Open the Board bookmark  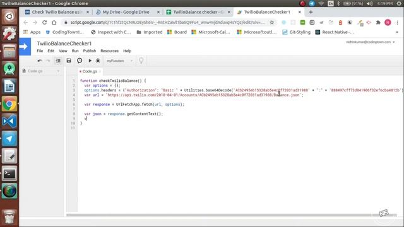[177, 32]
